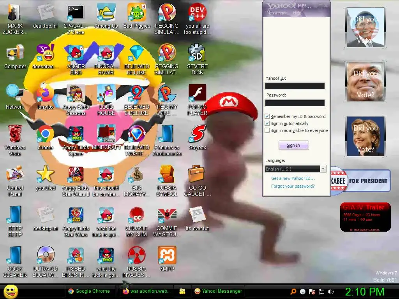Open Angry Birds Space shortcut
399x299 pixels.
click(x=76, y=140)
